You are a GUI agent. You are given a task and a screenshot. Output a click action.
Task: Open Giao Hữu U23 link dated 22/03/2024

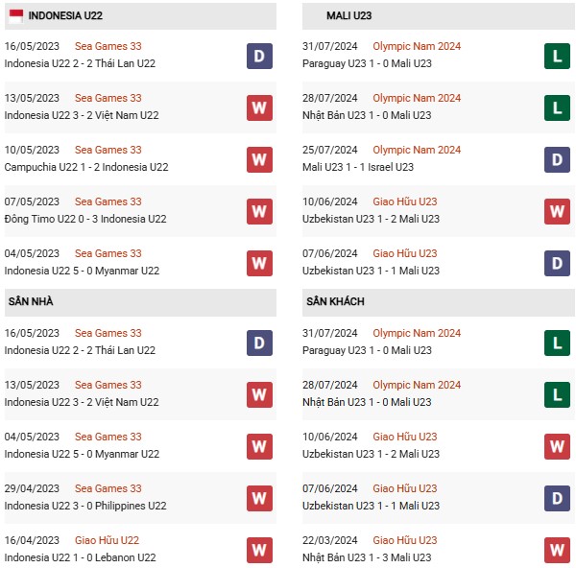(404, 540)
